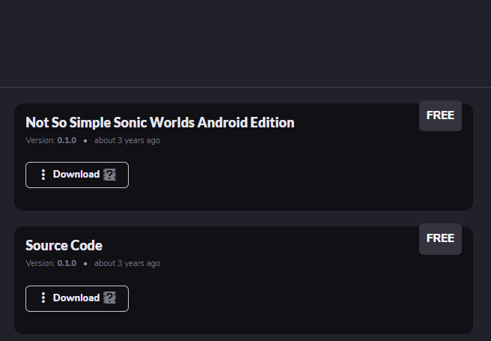This screenshot has width=491, height=341.
Task: Click the bullet separator in the Android Edition version line
Action: pos(85,140)
